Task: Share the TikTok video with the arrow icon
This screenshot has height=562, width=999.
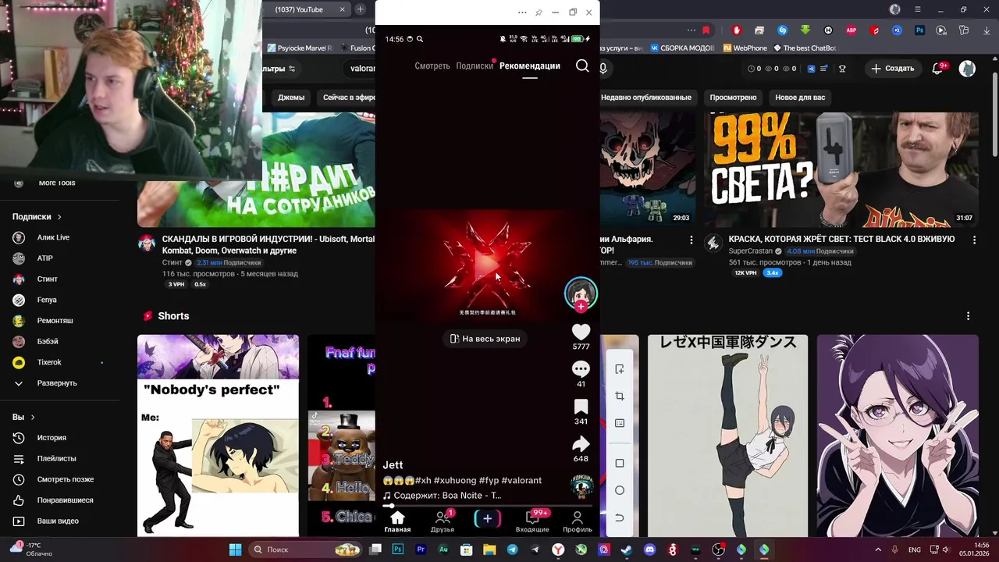Action: [581, 444]
